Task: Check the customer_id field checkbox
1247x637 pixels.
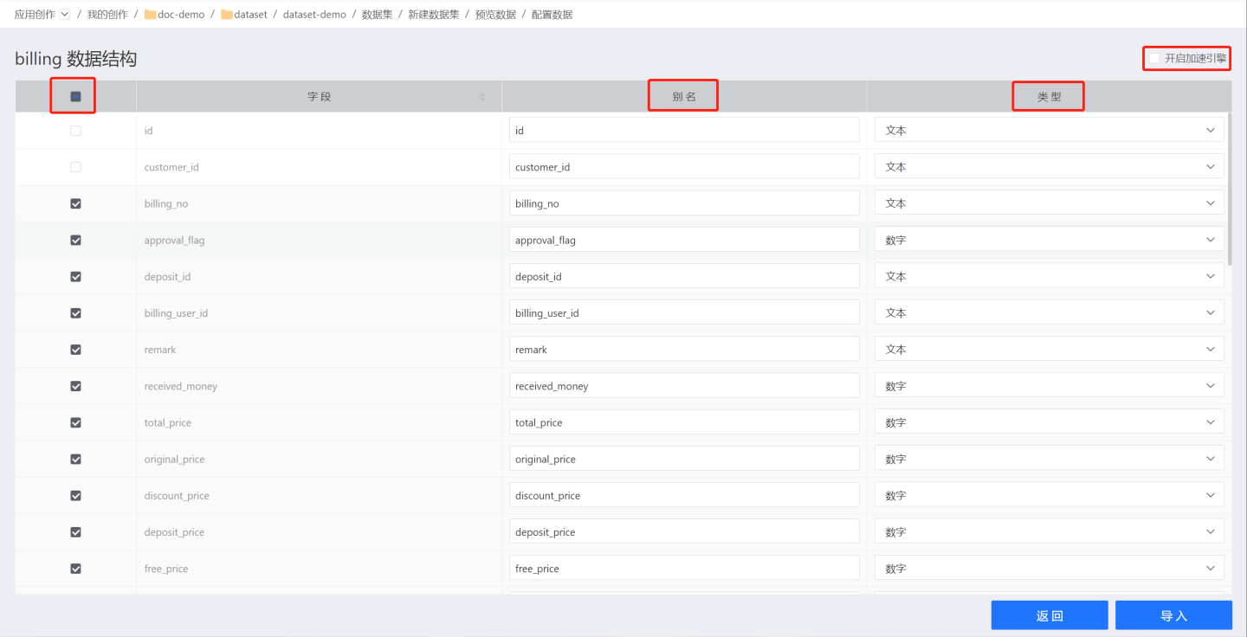Action: pos(75,167)
